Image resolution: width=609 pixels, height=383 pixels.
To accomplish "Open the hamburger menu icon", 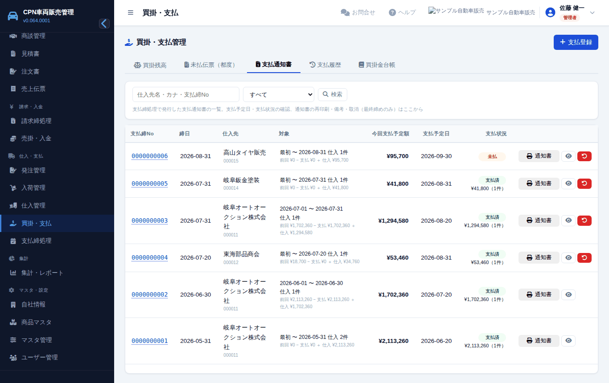I will pos(131,12).
